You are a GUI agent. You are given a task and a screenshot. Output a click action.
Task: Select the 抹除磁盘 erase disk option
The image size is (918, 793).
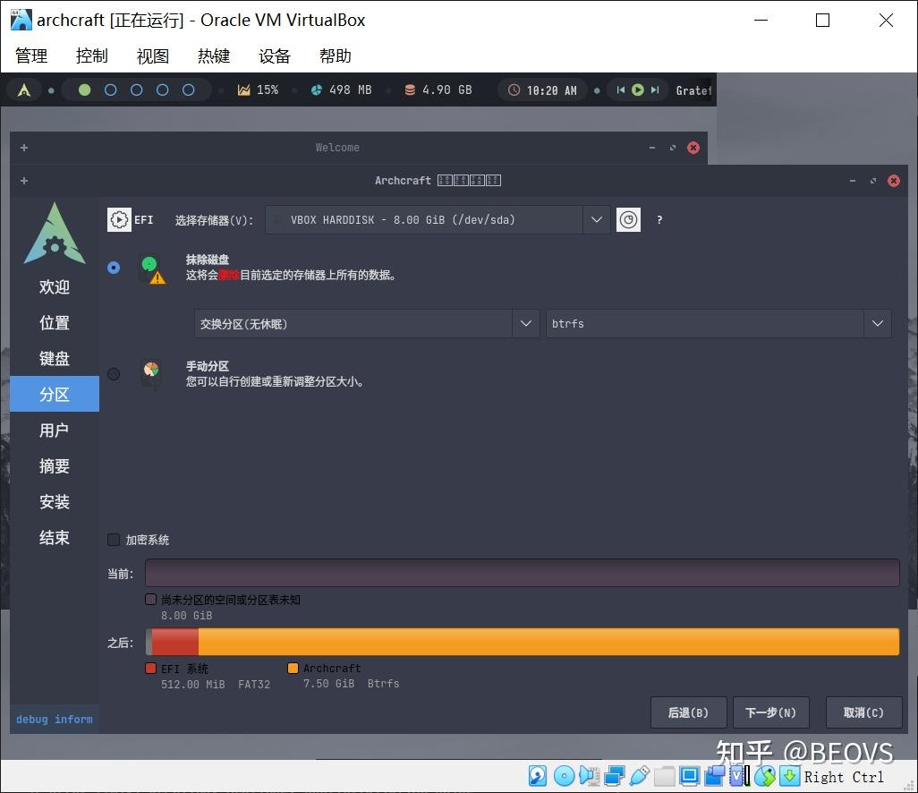114,267
